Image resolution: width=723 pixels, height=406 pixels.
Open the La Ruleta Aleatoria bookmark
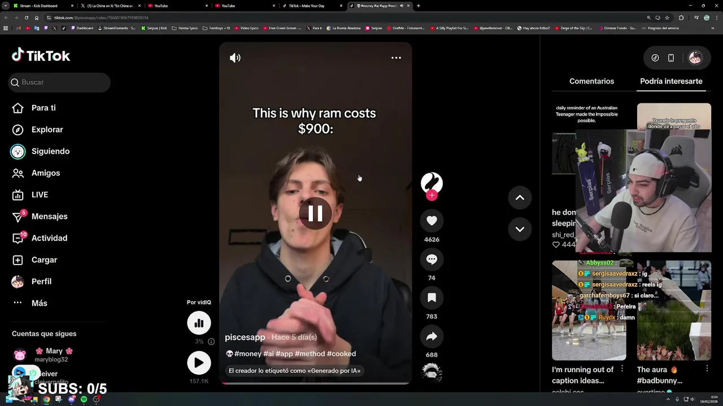pyautogui.click(x=343, y=28)
